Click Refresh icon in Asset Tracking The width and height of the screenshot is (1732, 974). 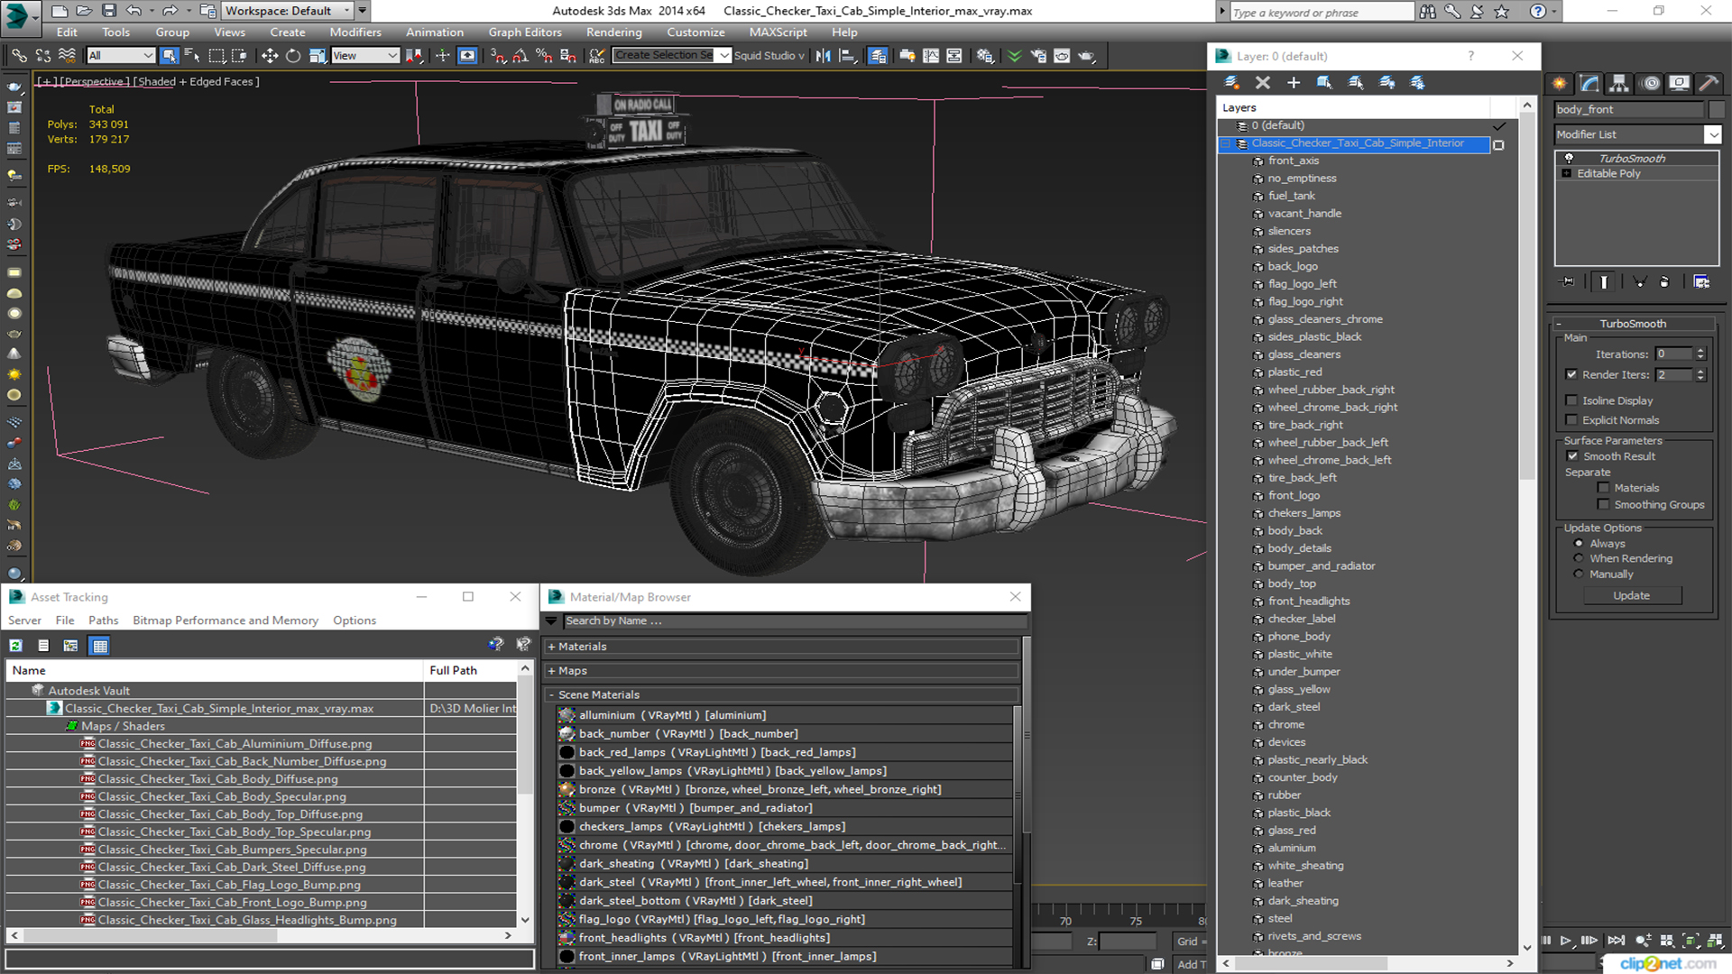tap(16, 646)
